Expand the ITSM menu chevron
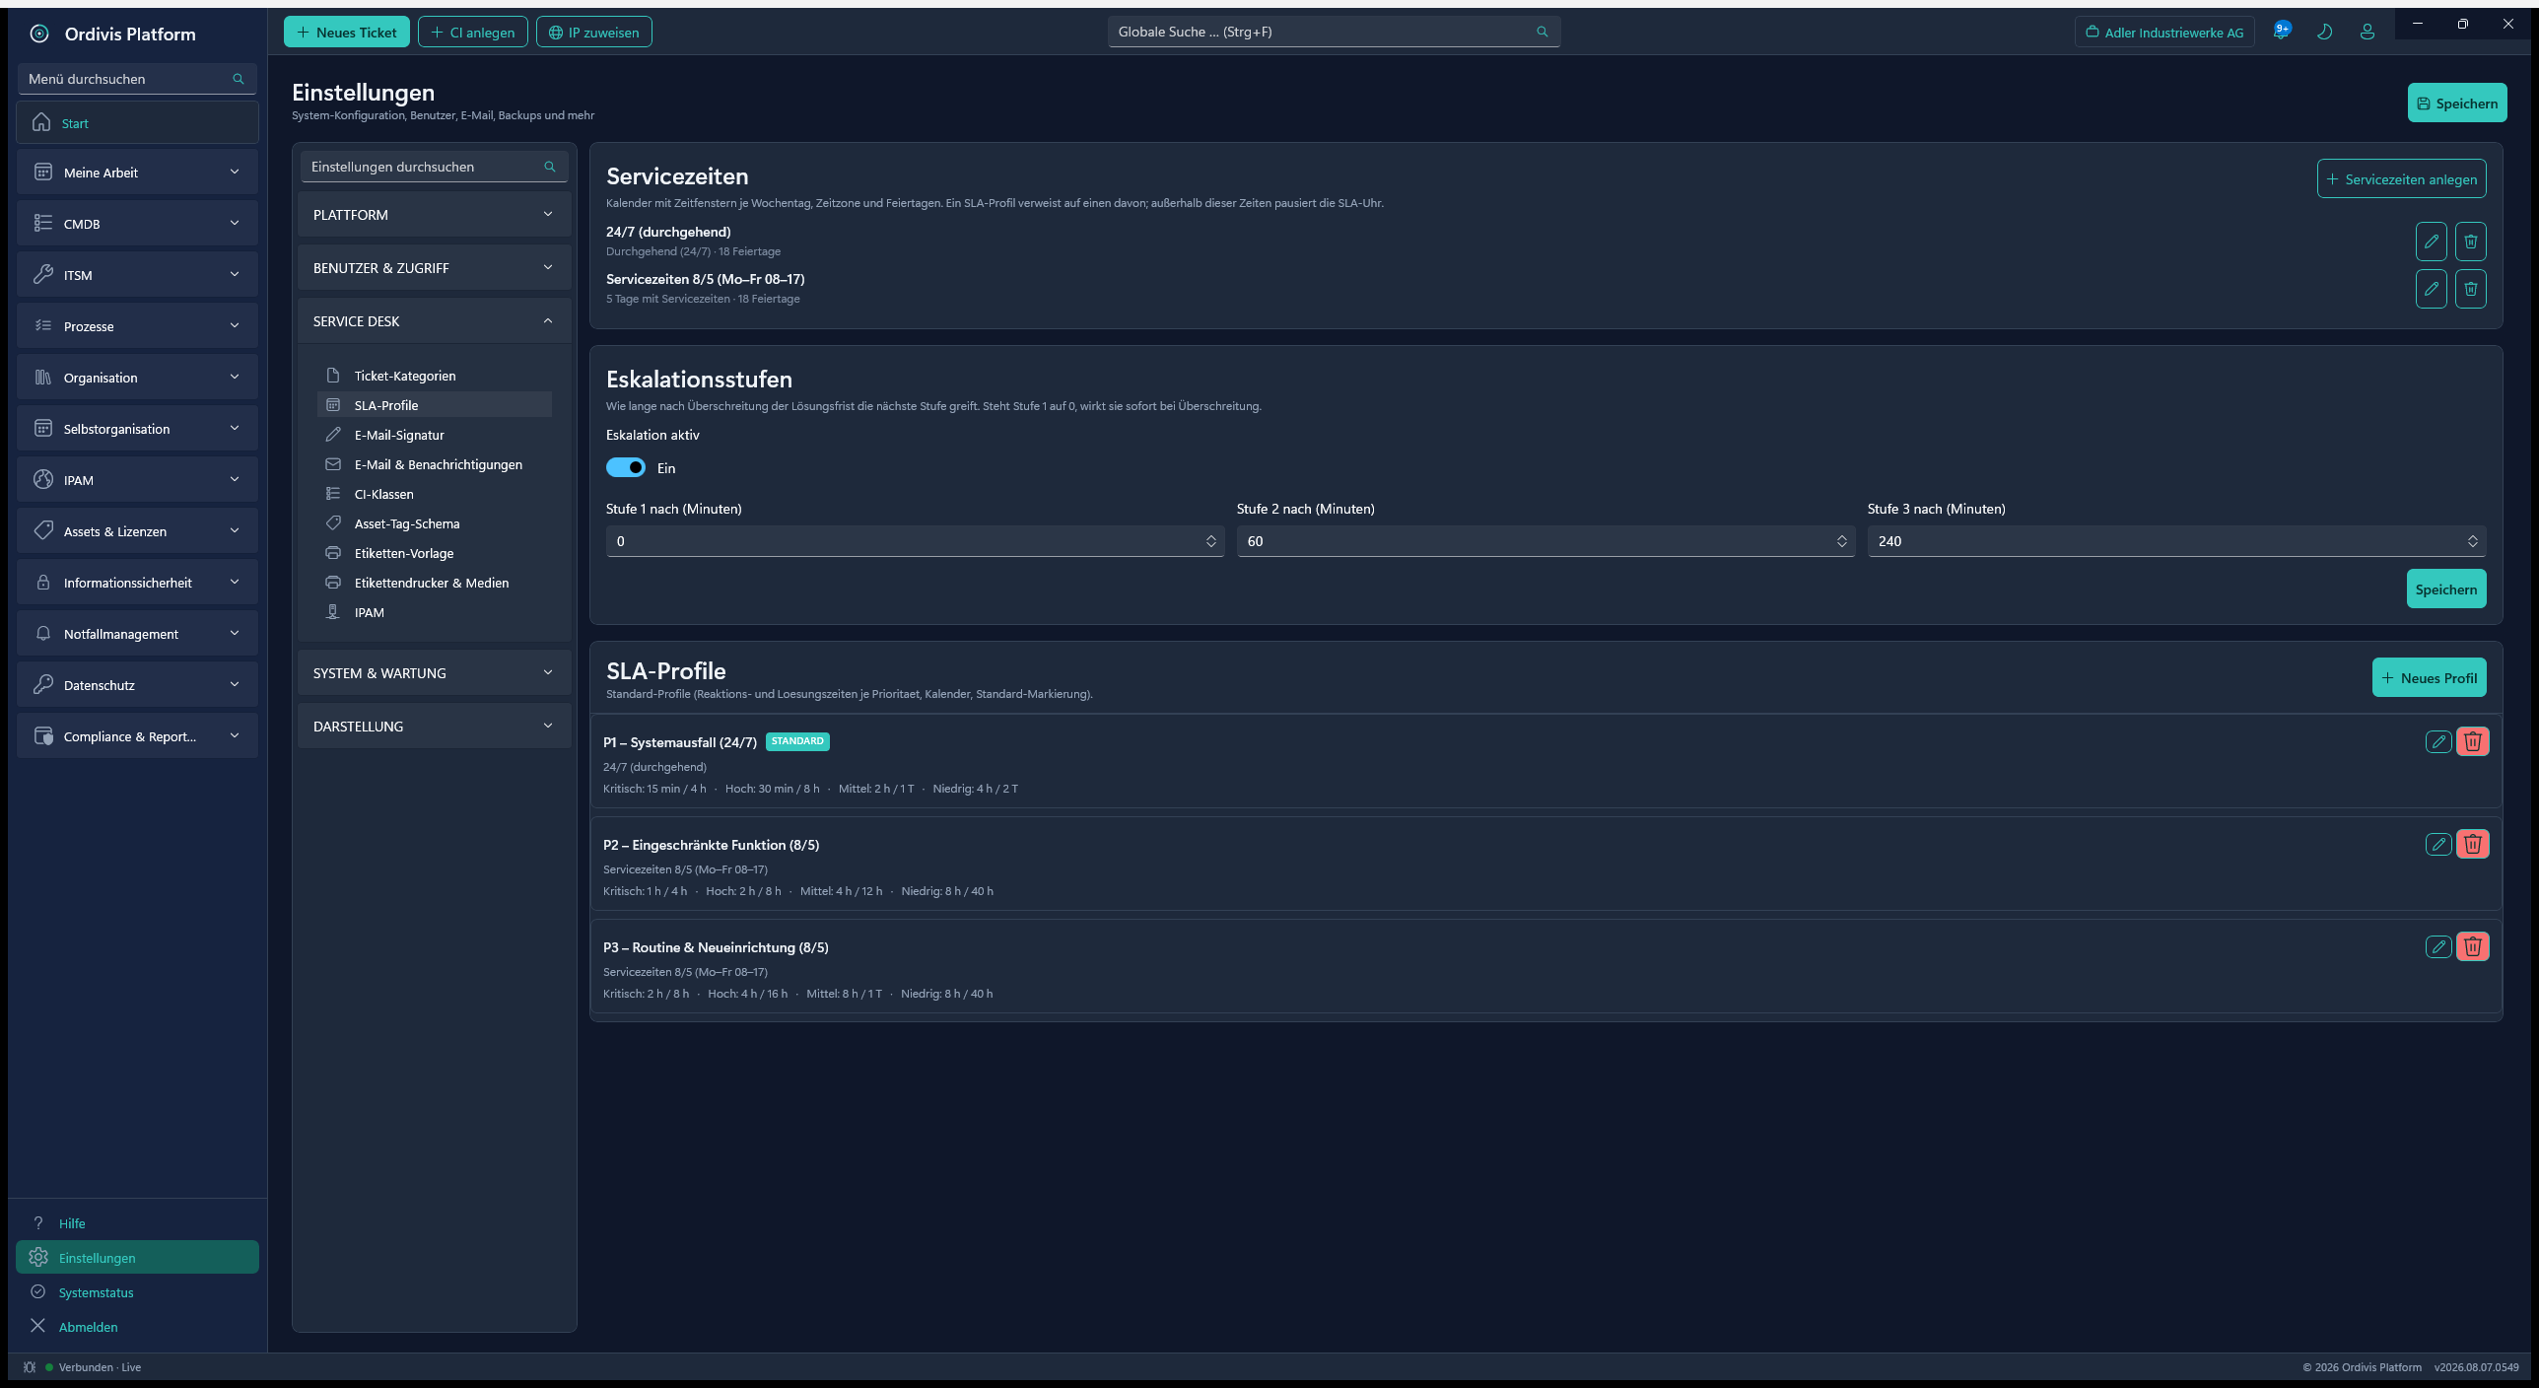The width and height of the screenshot is (2539, 1388). pyautogui.click(x=235, y=275)
